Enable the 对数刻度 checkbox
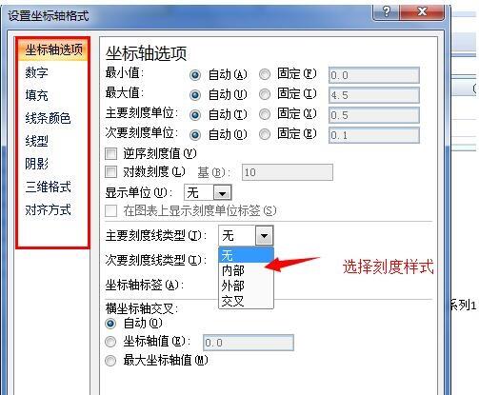 110,172
